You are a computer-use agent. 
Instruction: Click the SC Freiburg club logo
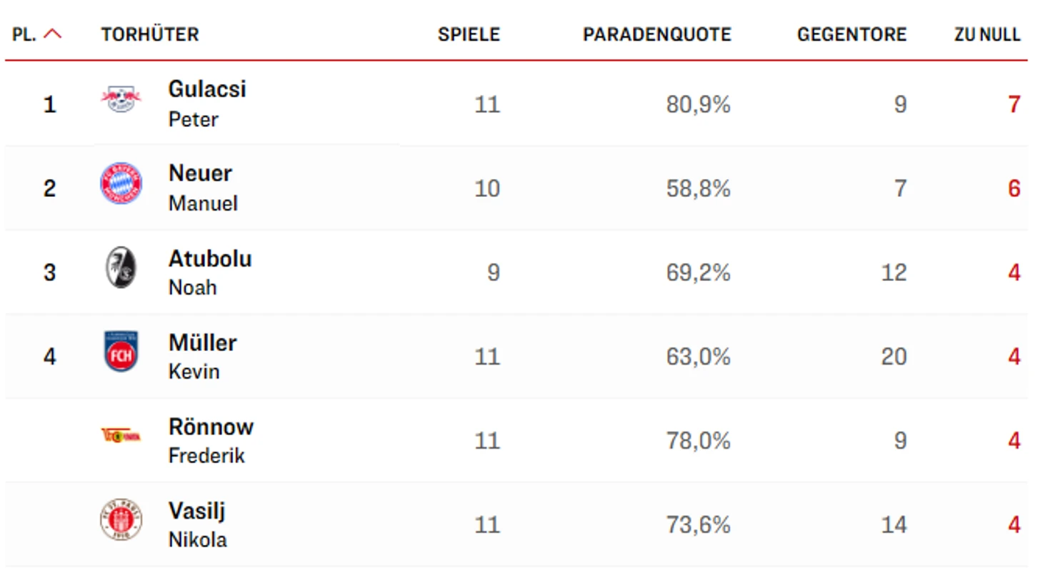(x=121, y=268)
